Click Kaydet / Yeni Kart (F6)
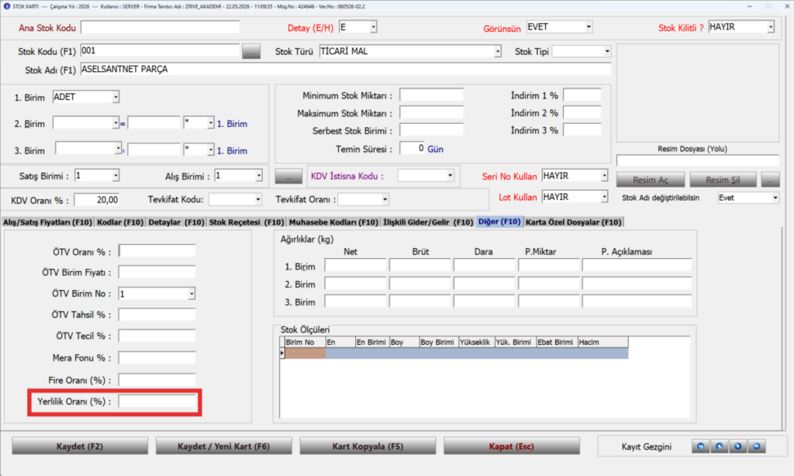Viewport: 794px width, 476px height. (224, 446)
